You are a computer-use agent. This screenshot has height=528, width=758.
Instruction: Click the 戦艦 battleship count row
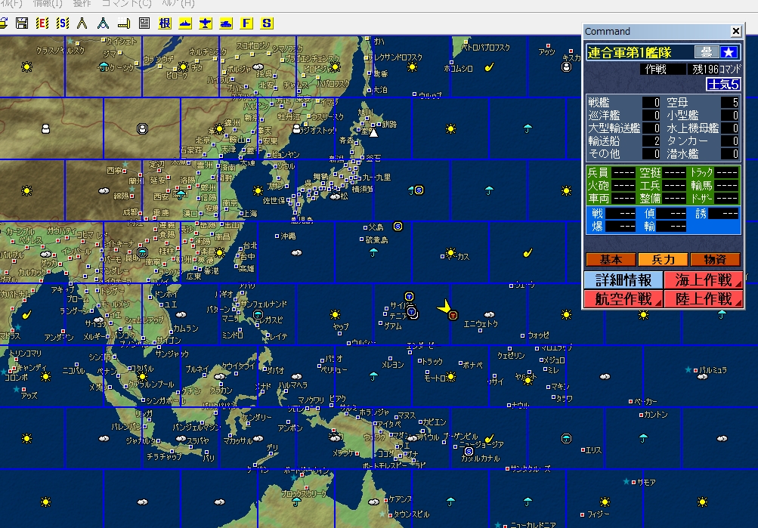pyautogui.click(x=624, y=103)
